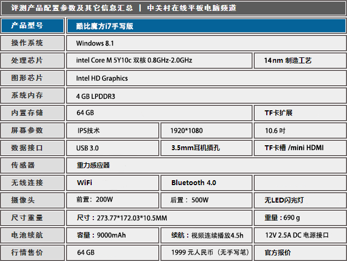The image size is (347, 261).
Task: Select the 尺寸重量 row label
Action: tap(33, 218)
